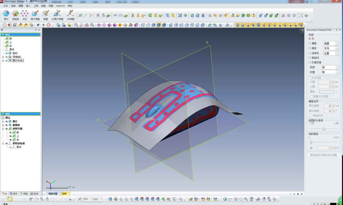Click the expand viewport icon at top-right of view
343x205 pixels.
pyautogui.click(x=301, y=31)
